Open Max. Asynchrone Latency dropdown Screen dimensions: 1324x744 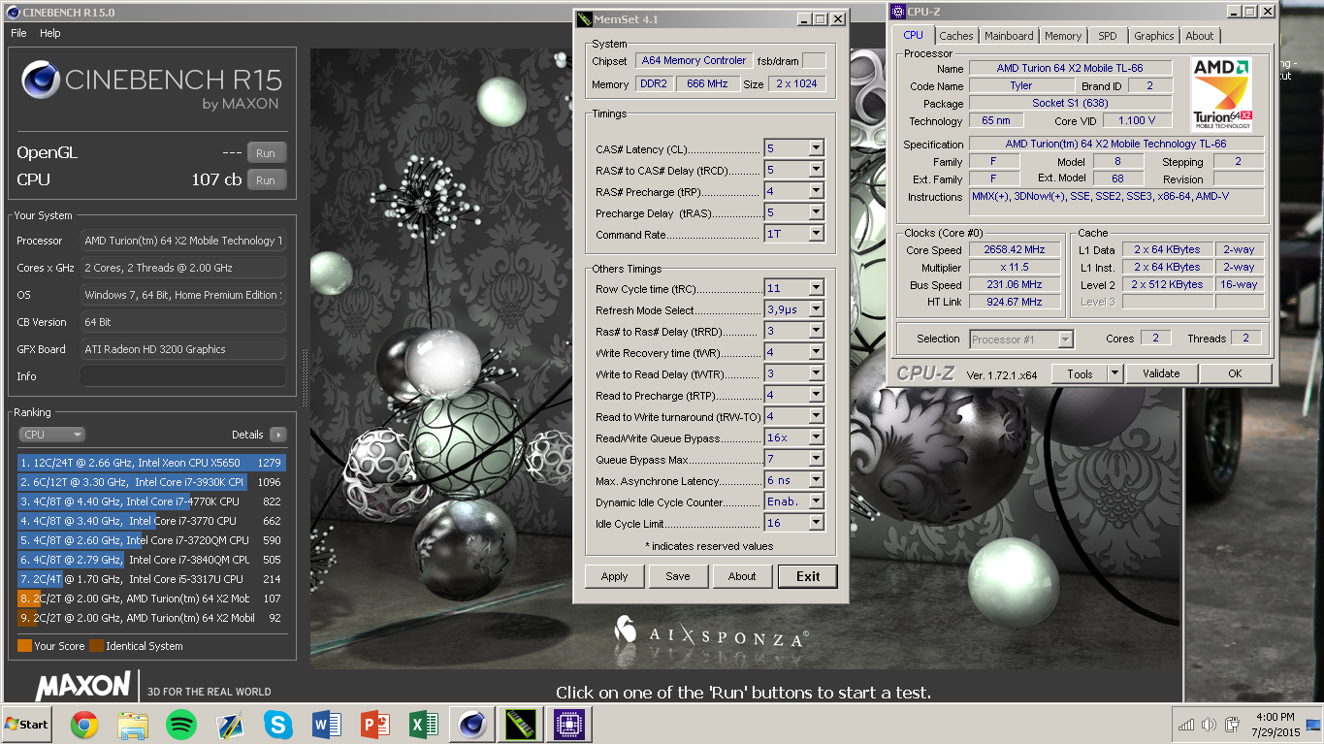(816, 480)
